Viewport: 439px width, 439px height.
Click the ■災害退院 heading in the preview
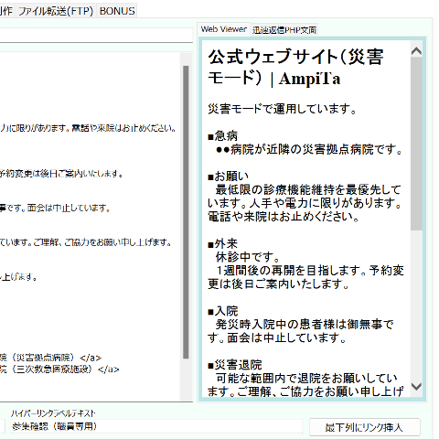click(235, 365)
